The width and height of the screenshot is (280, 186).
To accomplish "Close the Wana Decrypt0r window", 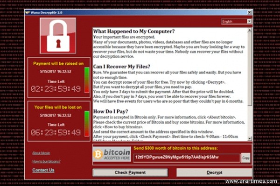I will [x=250, y=12].
